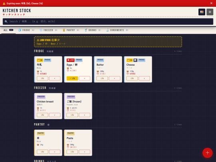
Task: Click the FRIDGE tag on Butter card
Action: tap(100, 60)
